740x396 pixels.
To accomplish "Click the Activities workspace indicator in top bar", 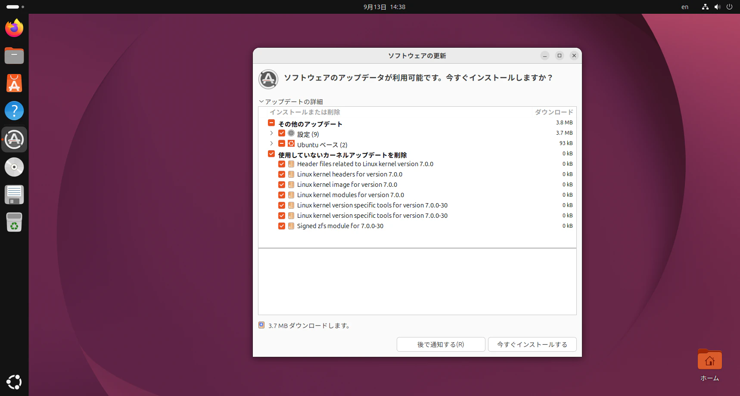I will coord(16,7).
